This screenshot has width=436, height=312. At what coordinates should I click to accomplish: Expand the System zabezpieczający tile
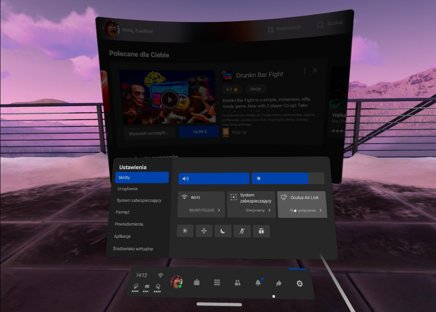251,204
